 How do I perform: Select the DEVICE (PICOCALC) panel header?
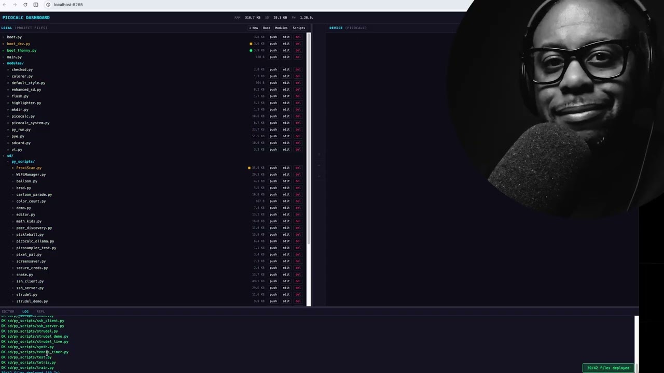[348, 28]
